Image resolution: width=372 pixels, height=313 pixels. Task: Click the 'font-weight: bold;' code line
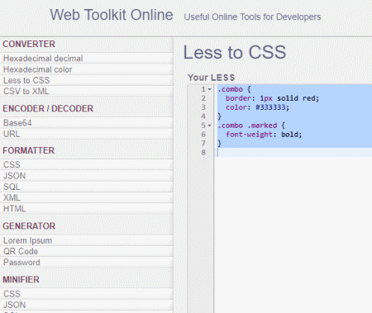(x=264, y=135)
